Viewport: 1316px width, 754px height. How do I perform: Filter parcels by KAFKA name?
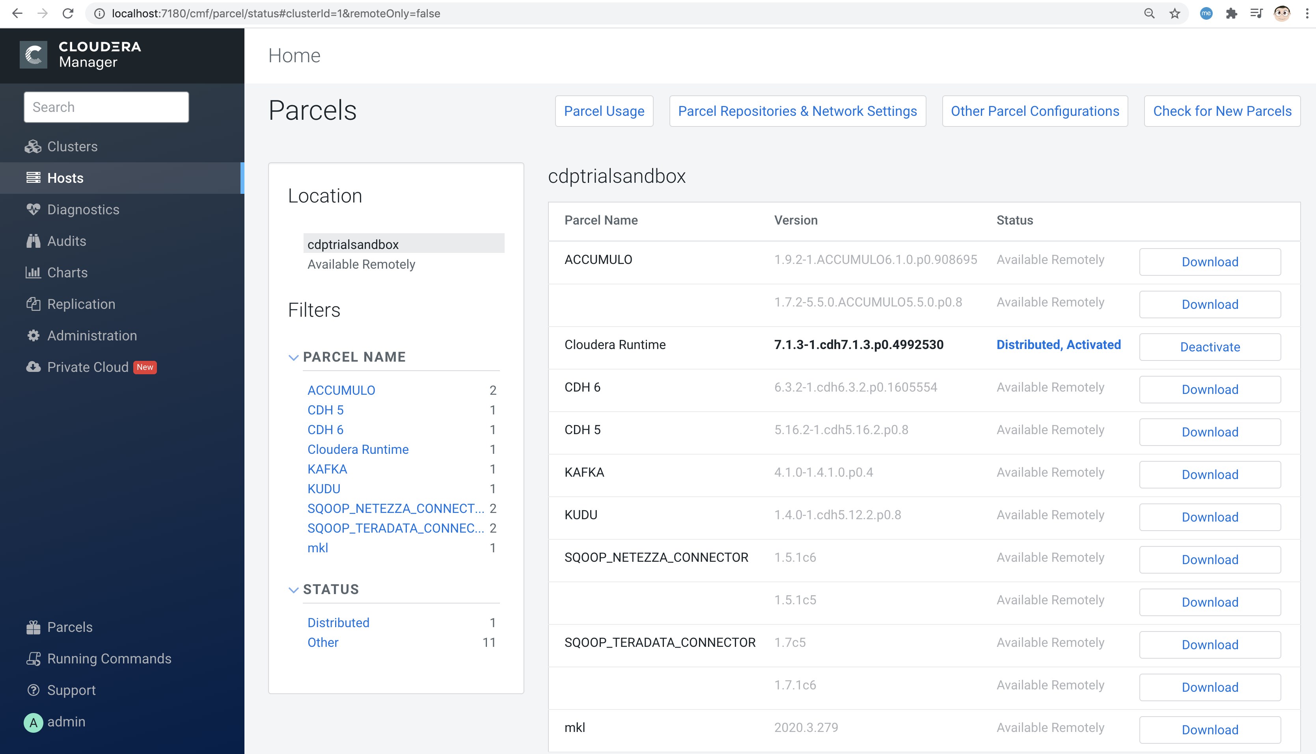coord(327,469)
